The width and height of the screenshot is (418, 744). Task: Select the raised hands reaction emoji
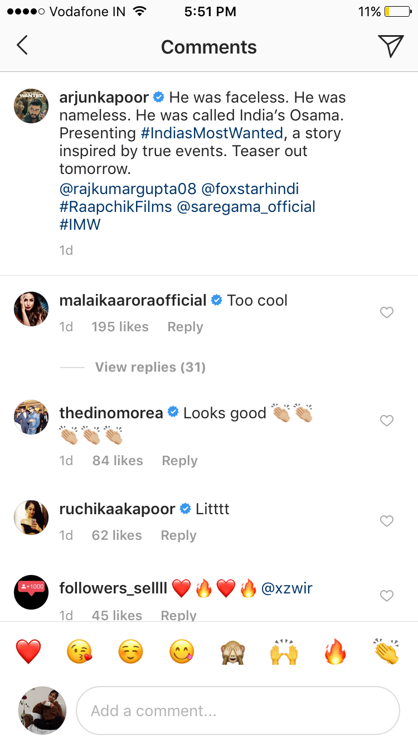click(x=283, y=650)
